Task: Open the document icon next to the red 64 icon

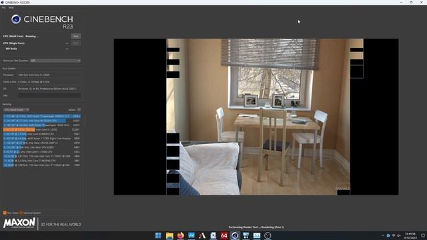Action: pyautogui.click(x=213, y=235)
